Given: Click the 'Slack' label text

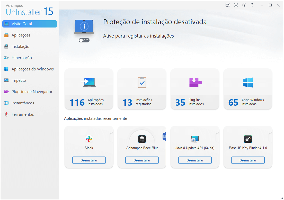Looking at the screenshot, I should coord(89,148).
